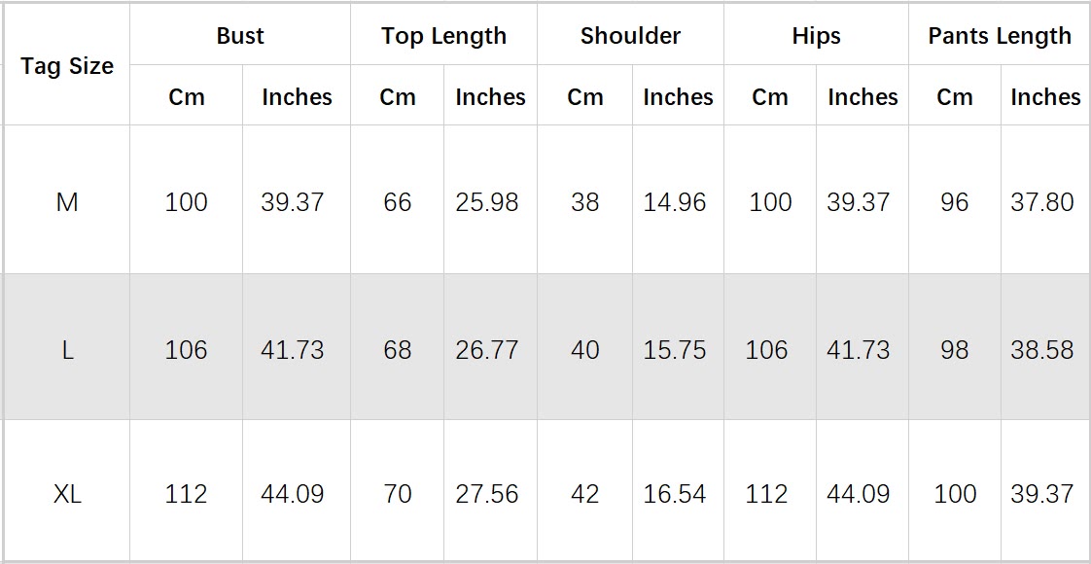The width and height of the screenshot is (1091, 564).
Task: Click the Hips column header
Action: (816, 36)
